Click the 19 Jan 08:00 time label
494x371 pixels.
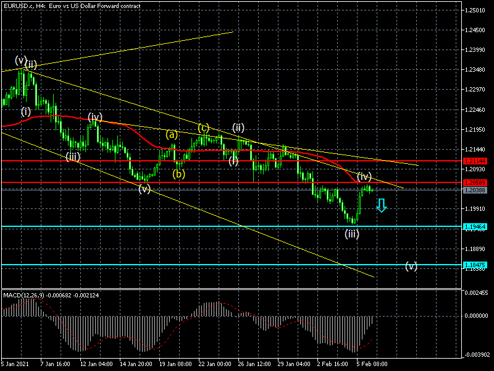175,364
